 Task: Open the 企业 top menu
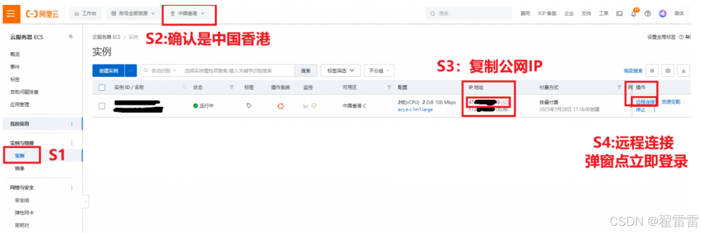point(569,13)
